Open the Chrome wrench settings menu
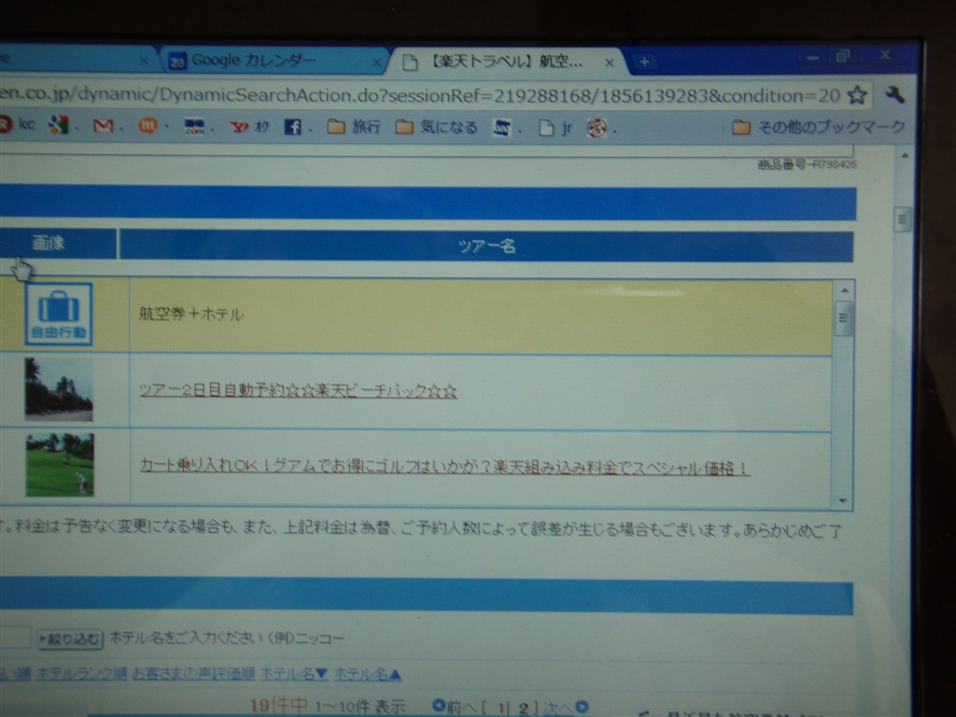956x717 pixels. coord(894,95)
